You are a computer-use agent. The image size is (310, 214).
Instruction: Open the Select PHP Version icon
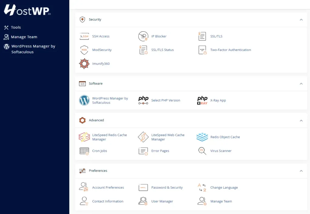pyautogui.click(x=143, y=100)
